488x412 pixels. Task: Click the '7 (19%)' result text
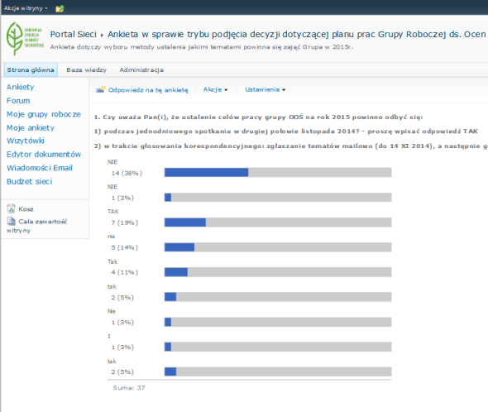[125, 223]
